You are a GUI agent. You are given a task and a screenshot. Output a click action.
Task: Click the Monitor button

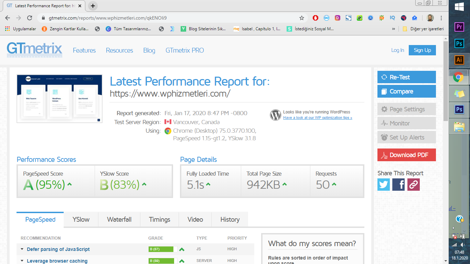coord(407,123)
